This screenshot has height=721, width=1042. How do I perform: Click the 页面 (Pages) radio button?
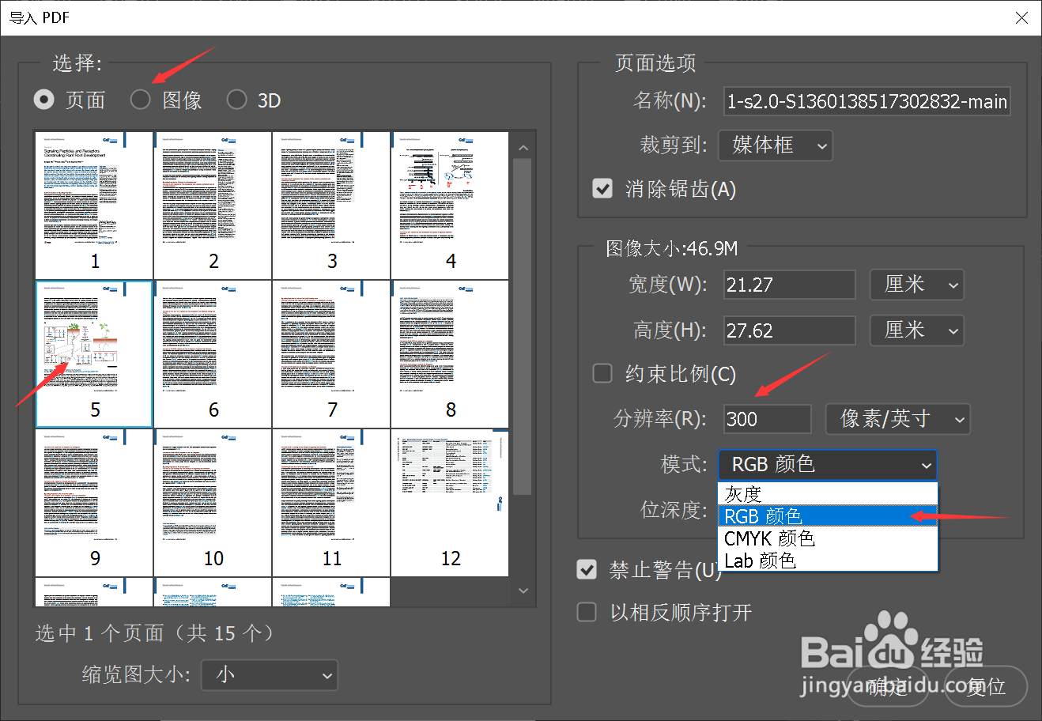[x=45, y=99]
